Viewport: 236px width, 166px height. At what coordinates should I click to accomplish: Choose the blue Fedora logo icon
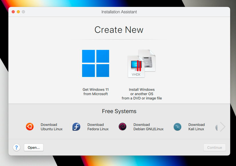76,127
